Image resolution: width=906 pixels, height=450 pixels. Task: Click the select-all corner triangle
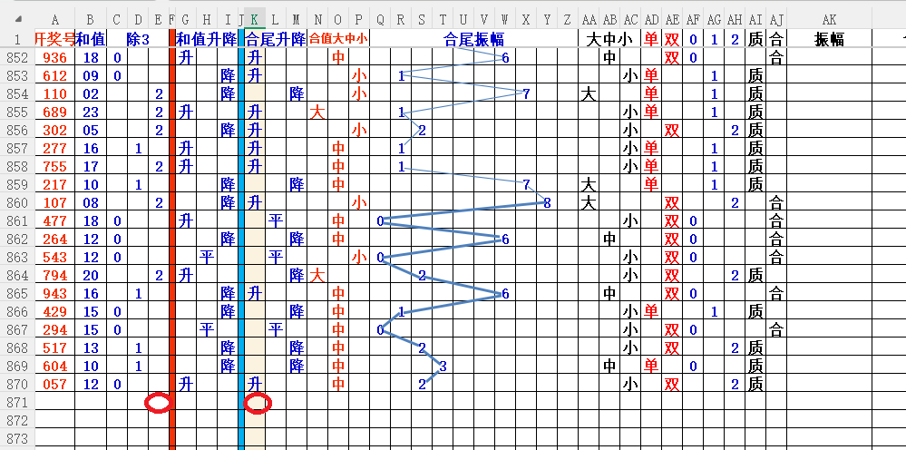(18, 20)
